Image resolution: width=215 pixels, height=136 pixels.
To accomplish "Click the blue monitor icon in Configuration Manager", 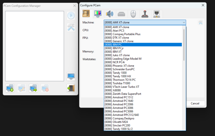I will (71, 77).
